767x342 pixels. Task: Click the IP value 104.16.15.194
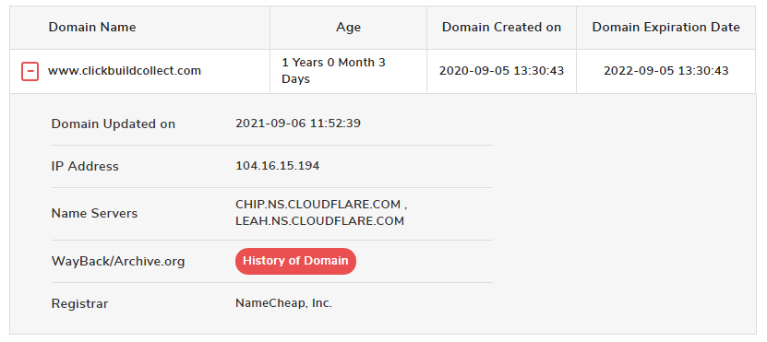pos(277,166)
